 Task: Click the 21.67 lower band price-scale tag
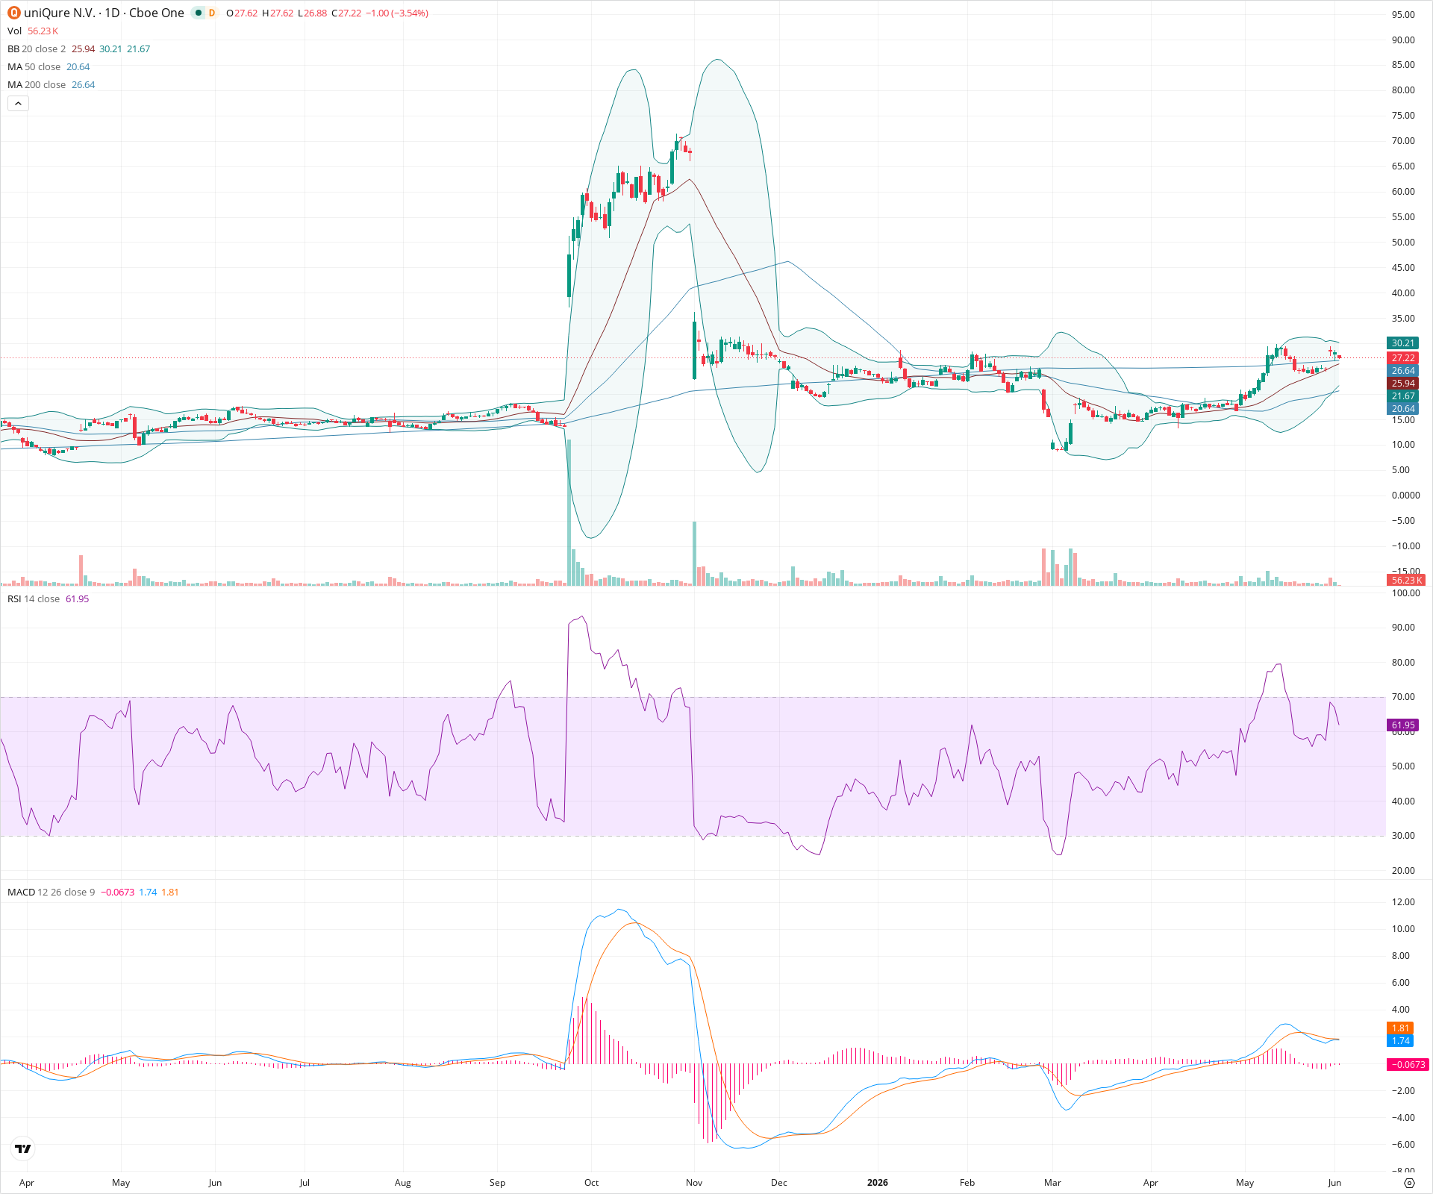(1403, 396)
